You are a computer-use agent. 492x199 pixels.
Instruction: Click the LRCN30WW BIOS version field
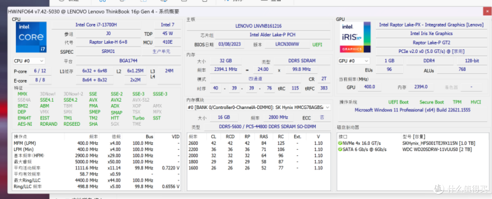tap(288, 44)
